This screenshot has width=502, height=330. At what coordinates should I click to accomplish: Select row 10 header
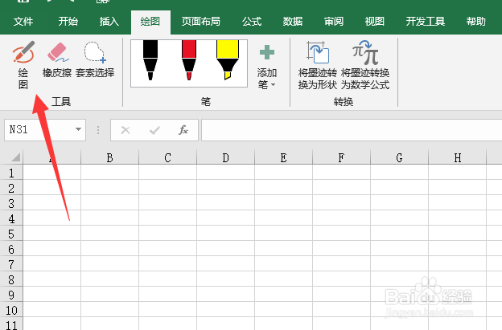pos(11,310)
